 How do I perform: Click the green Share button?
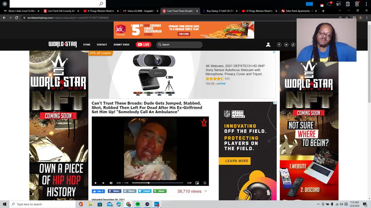(x=160, y=191)
